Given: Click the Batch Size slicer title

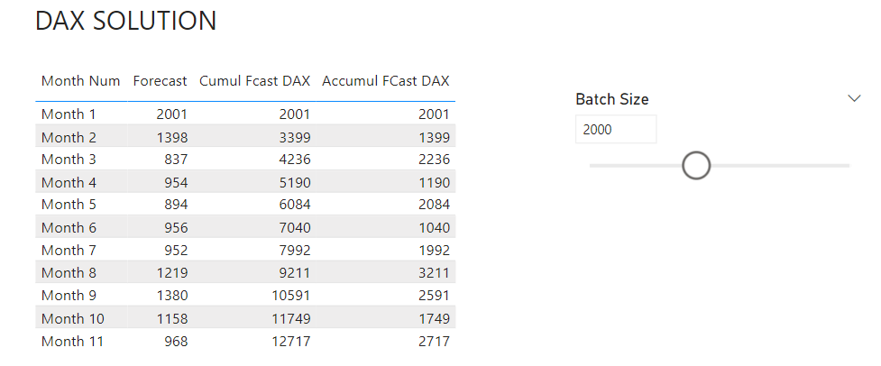Looking at the screenshot, I should (x=612, y=99).
